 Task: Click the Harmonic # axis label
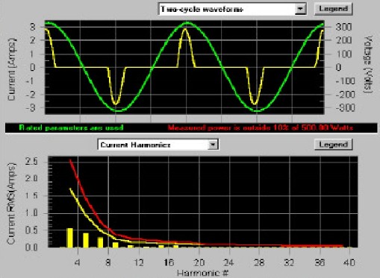pos(202,273)
